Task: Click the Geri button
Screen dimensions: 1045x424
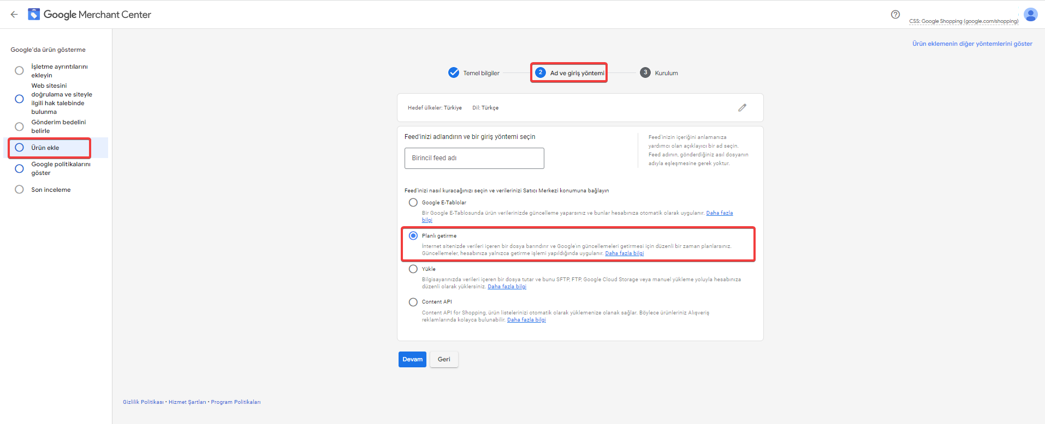Action: [x=444, y=359]
